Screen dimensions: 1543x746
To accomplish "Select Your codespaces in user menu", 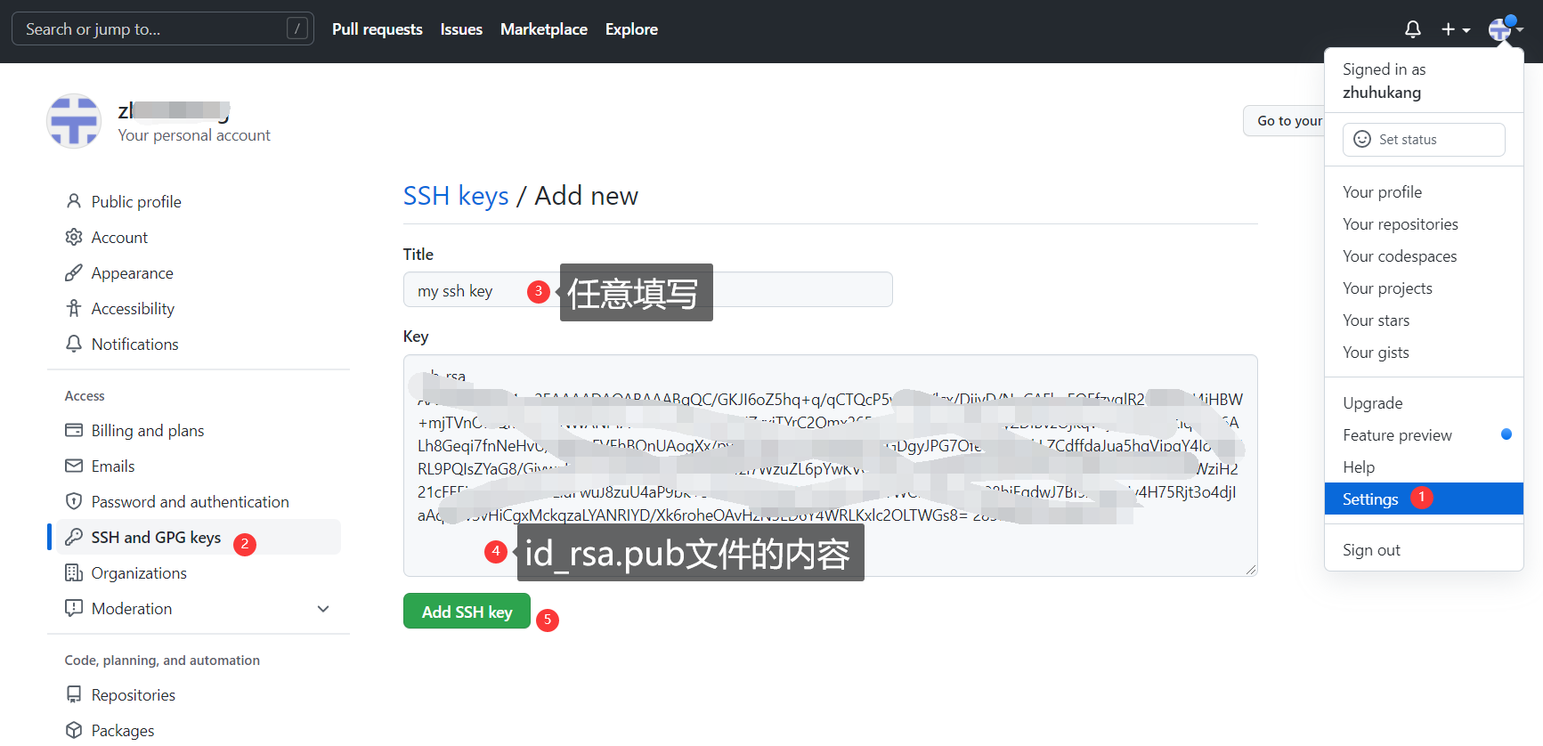I will coord(1424,255).
